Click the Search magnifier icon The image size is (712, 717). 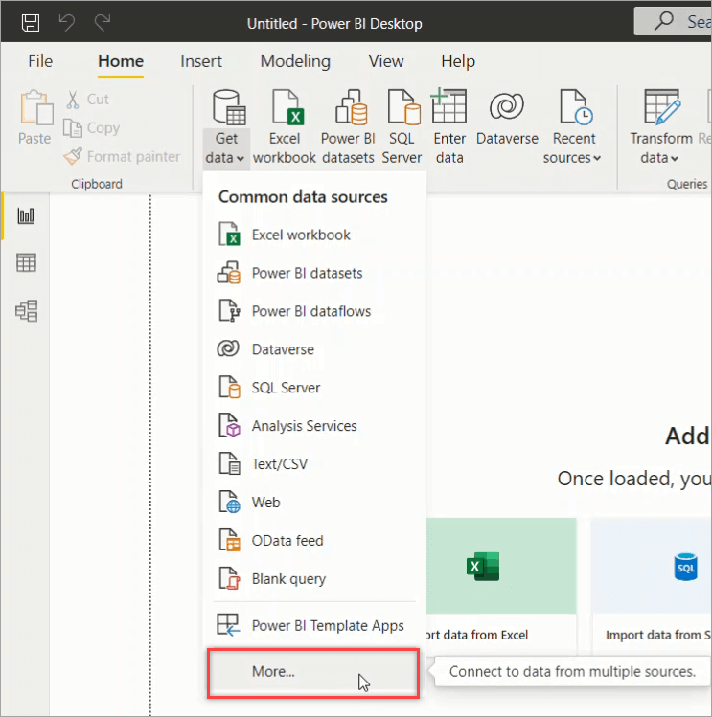[x=663, y=21]
